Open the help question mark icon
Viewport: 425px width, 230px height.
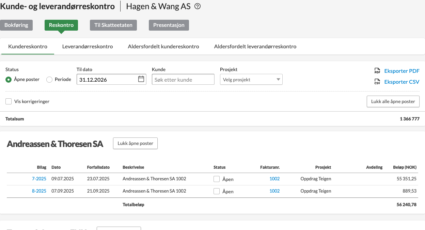tap(198, 6)
